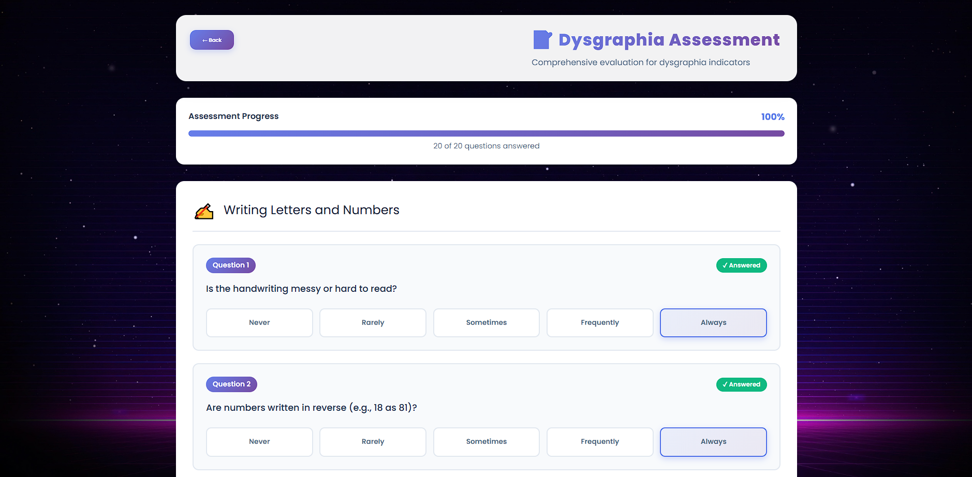
Task: Click the Question 2 label badge
Action: [231, 384]
